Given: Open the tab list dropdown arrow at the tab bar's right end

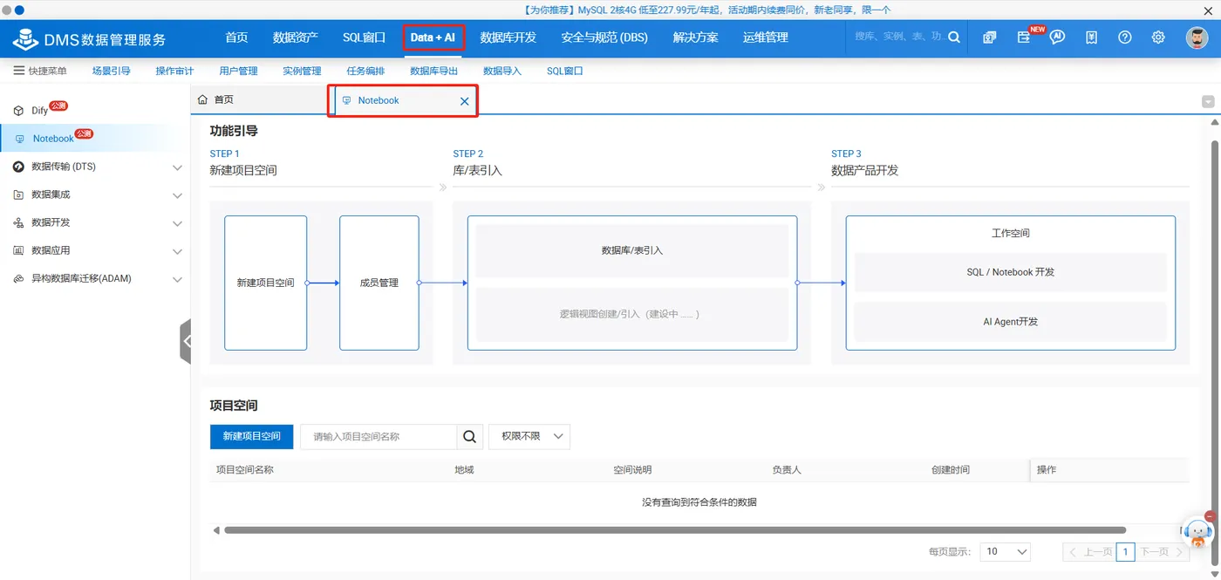Looking at the screenshot, I should (x=1208, y=101).
